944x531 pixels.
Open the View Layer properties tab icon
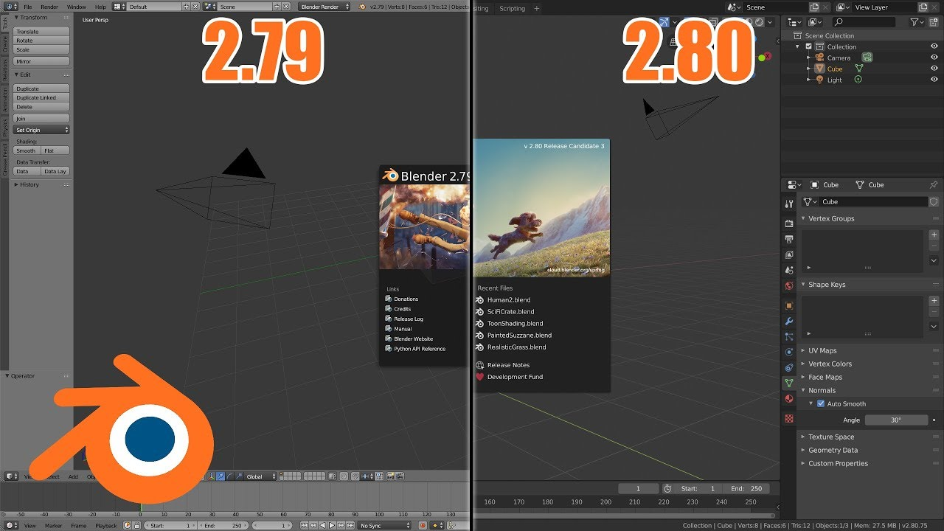tap(789, 254)
